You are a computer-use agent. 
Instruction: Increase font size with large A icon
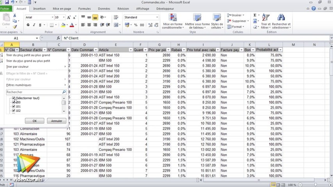point(69,17)
